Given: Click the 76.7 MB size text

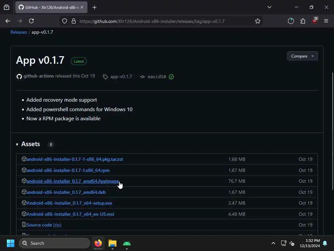Looking at the screenshot, I should coord(237,181).
